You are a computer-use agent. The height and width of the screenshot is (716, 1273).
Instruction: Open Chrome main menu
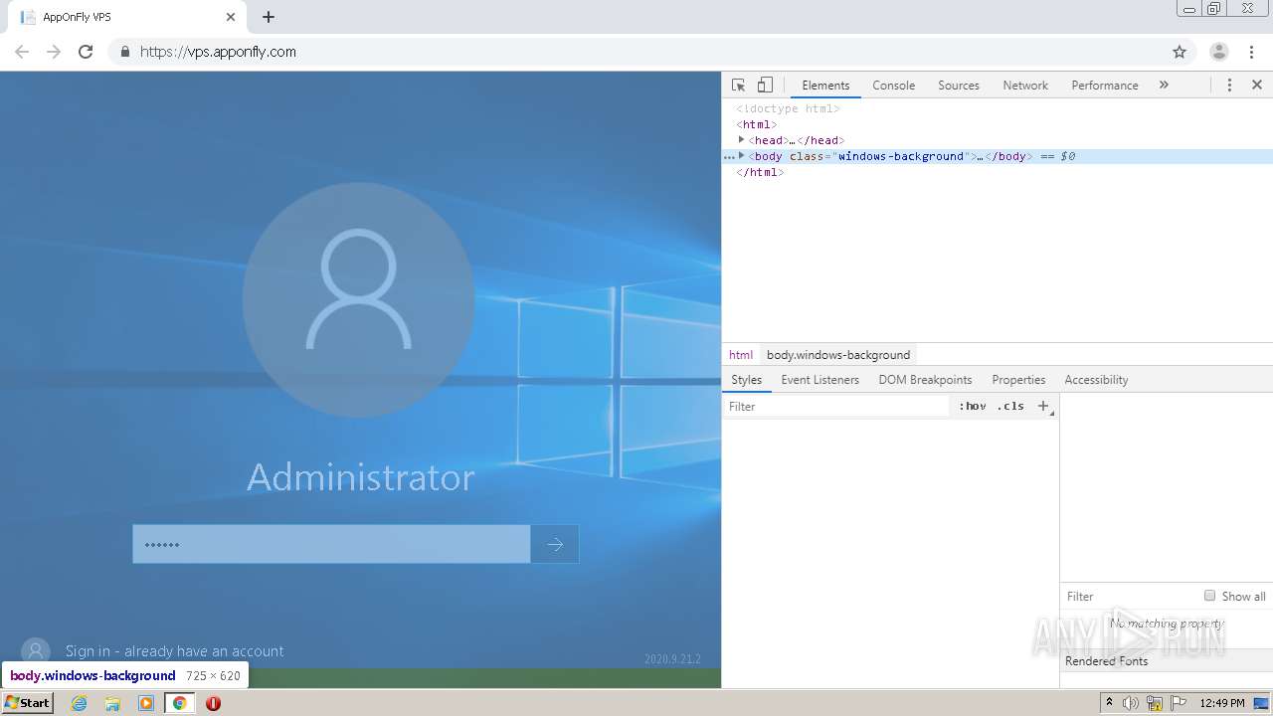click(1252, 52)
